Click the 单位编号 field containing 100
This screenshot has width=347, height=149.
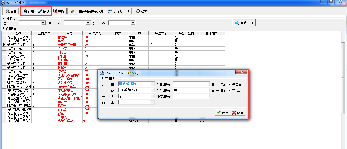[191, 90]
